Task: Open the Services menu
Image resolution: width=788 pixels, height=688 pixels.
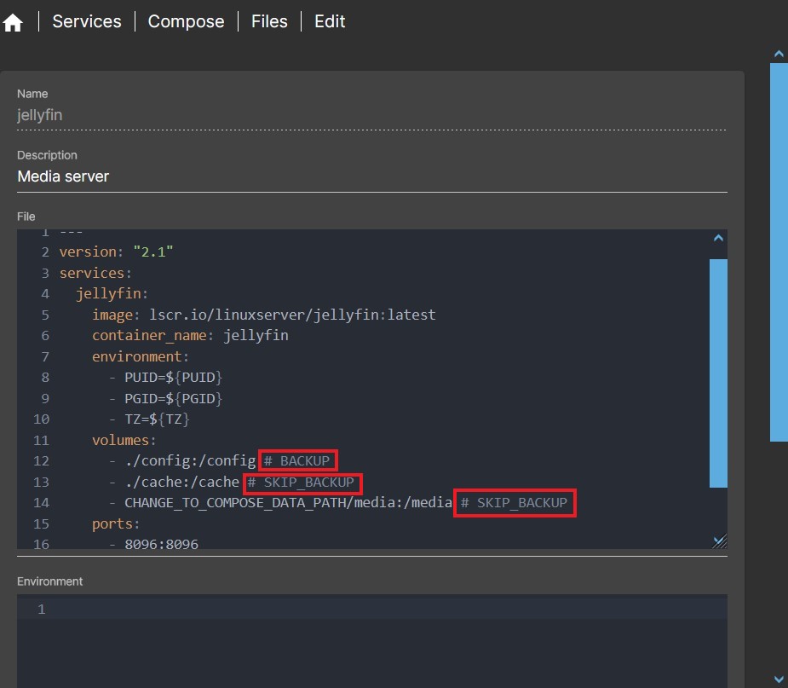Action: pyautogui.click(x=87, y=21)
